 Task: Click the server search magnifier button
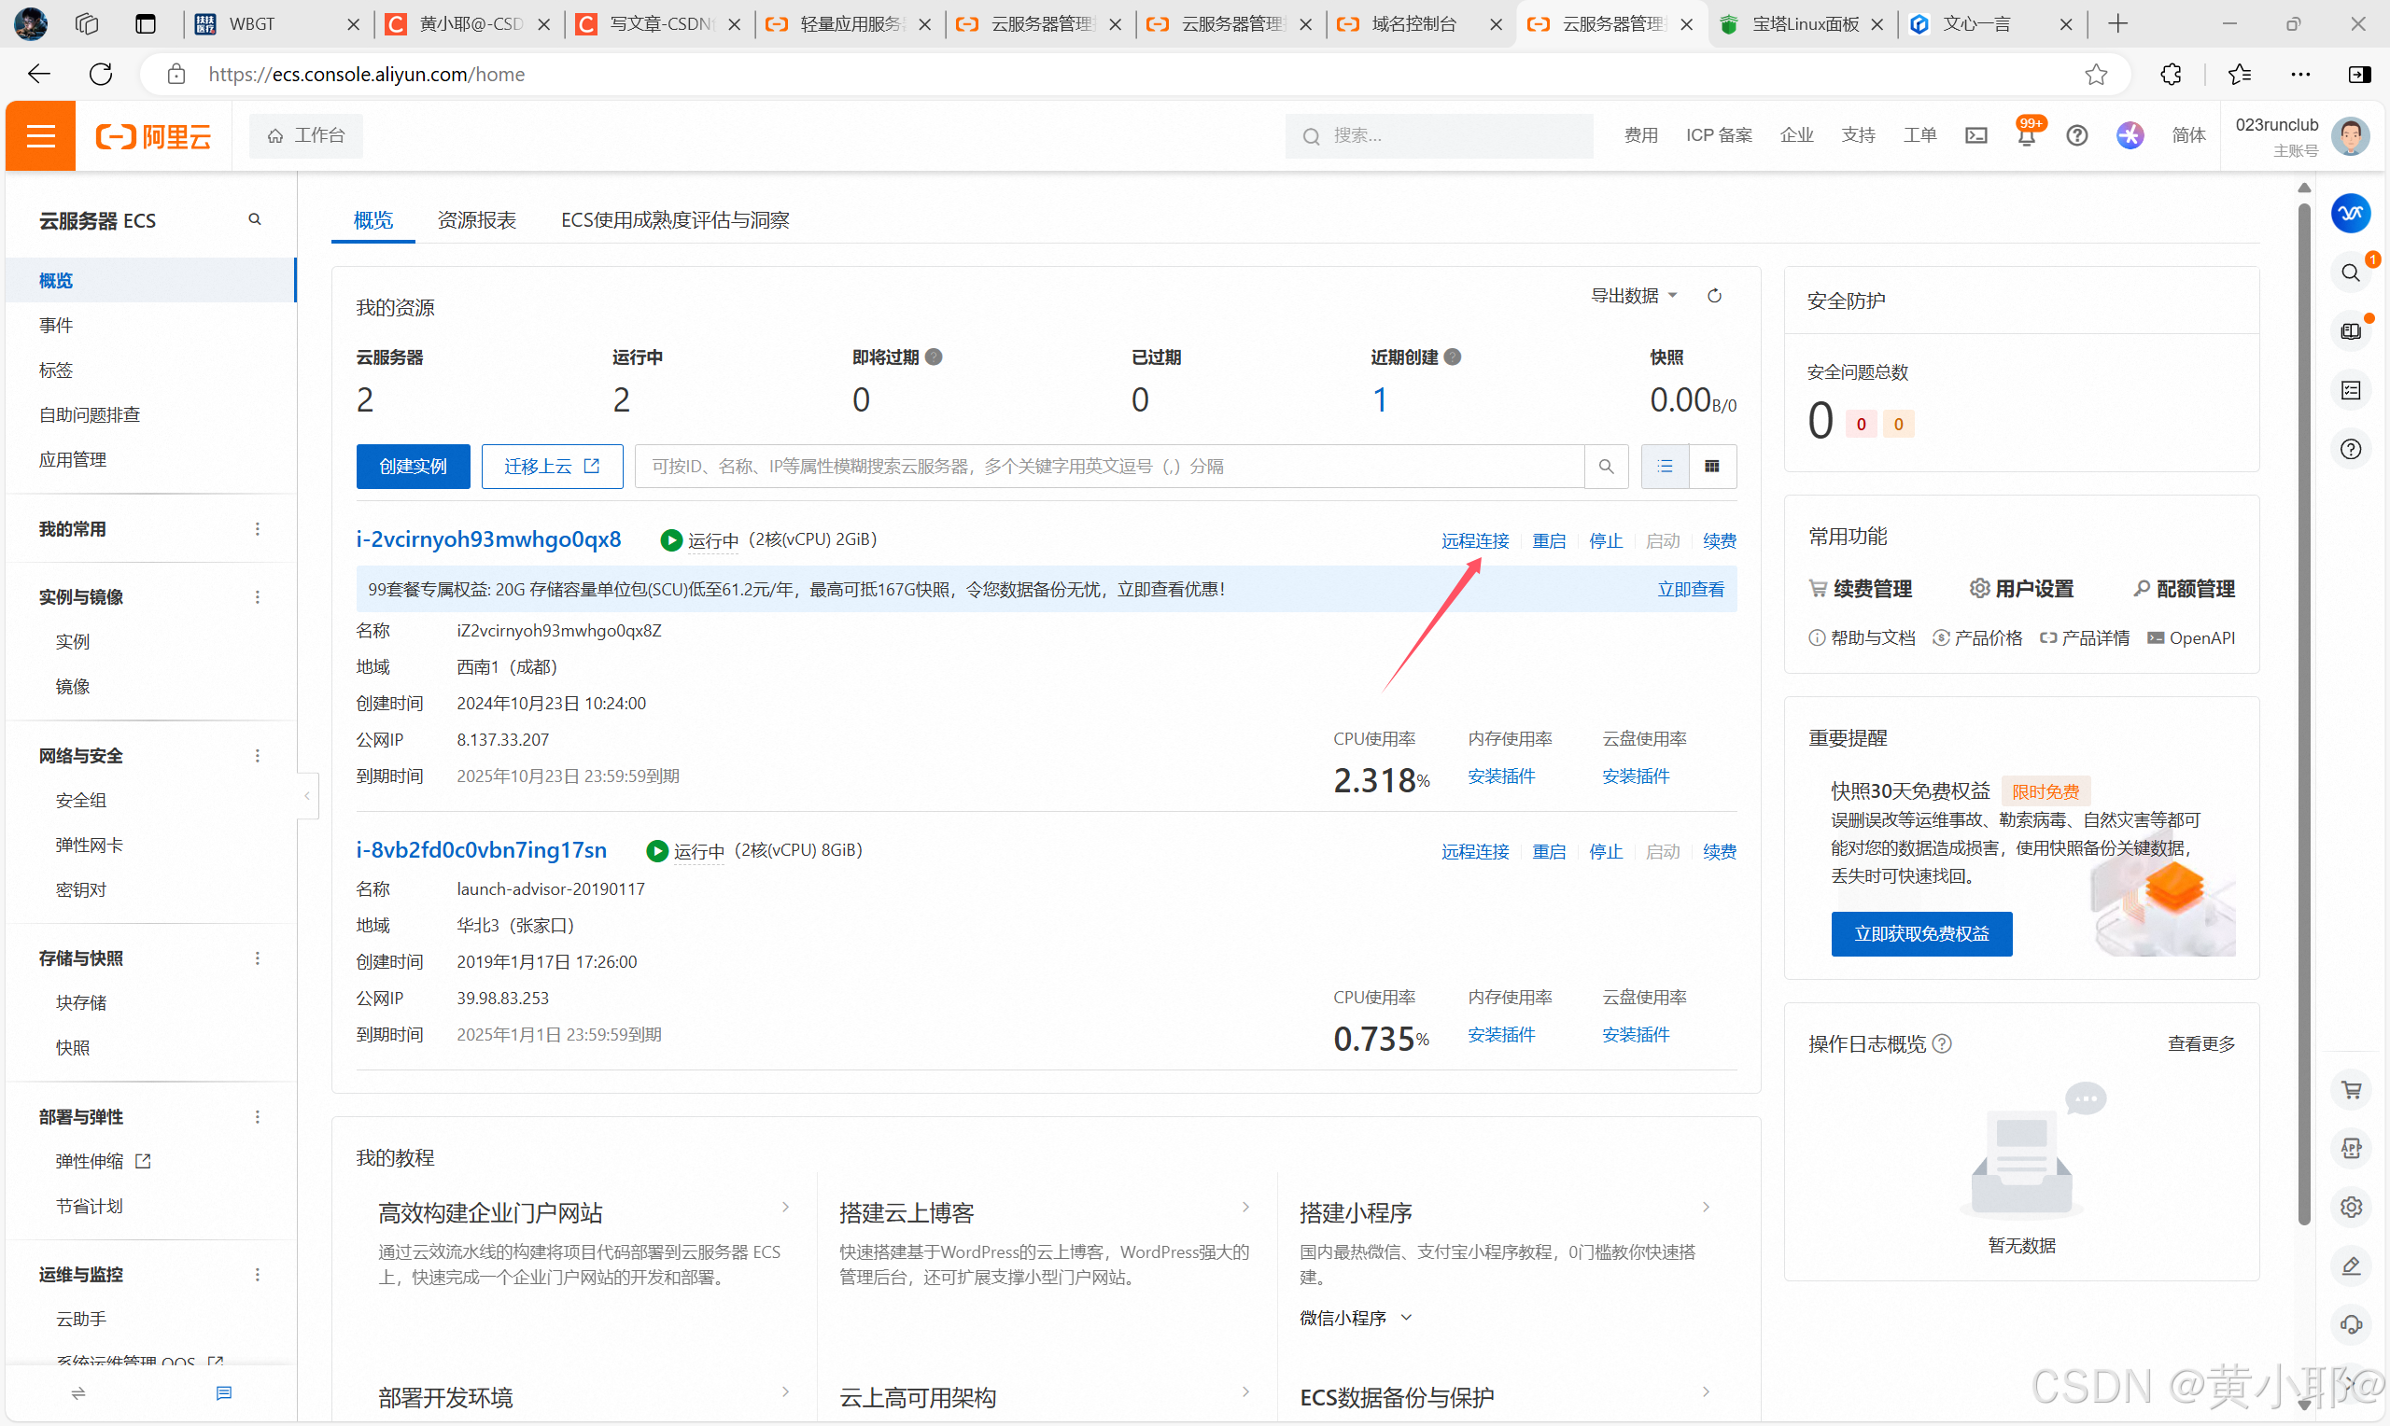coord(1606,466)
